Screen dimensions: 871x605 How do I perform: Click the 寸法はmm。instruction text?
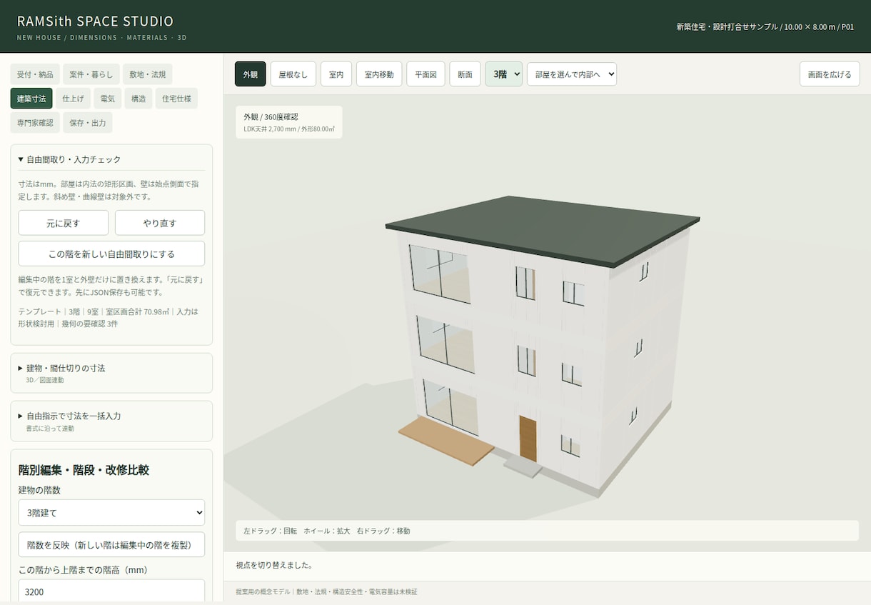109,190
